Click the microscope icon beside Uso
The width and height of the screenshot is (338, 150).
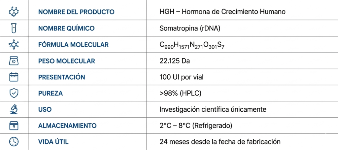14,109
